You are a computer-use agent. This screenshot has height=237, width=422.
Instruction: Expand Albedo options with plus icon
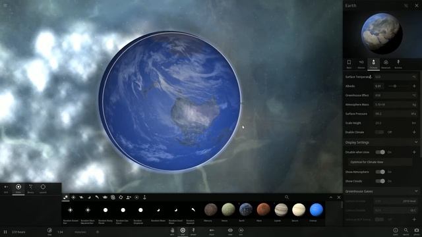[x=414, y=86]
